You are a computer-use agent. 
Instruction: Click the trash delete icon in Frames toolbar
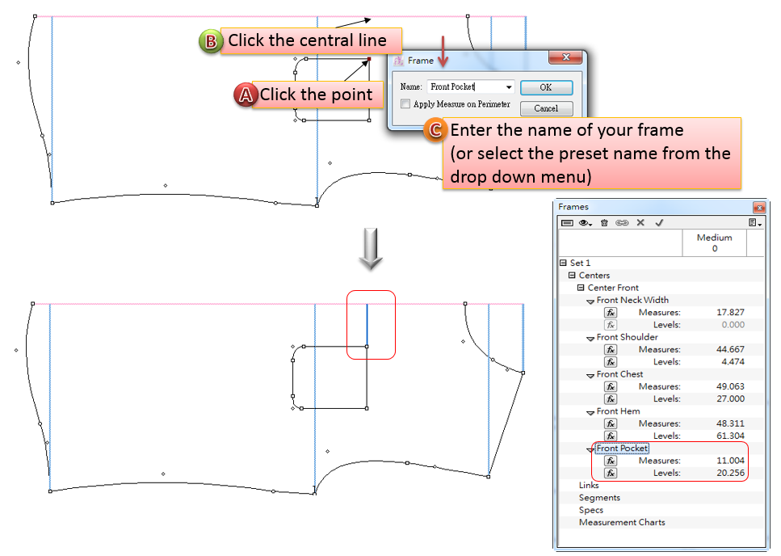click(604, 222)
